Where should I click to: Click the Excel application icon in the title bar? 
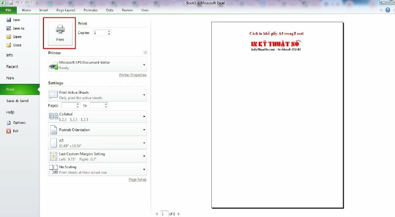2,3
